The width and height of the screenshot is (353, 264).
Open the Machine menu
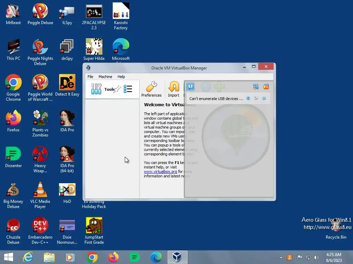pyautogui.click(x=105, y=77)
